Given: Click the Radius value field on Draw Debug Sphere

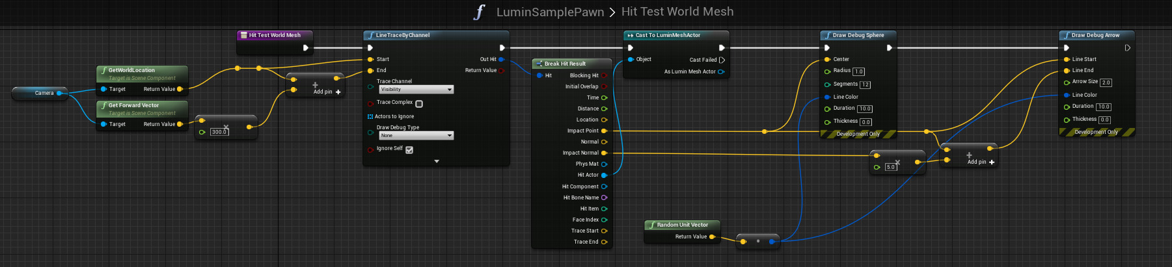Looking at the screenshot, I should tap(858, 71).
